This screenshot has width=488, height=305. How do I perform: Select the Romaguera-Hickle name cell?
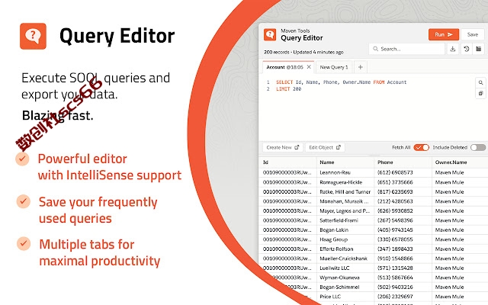pyautogui.click(x=341, y=182)
